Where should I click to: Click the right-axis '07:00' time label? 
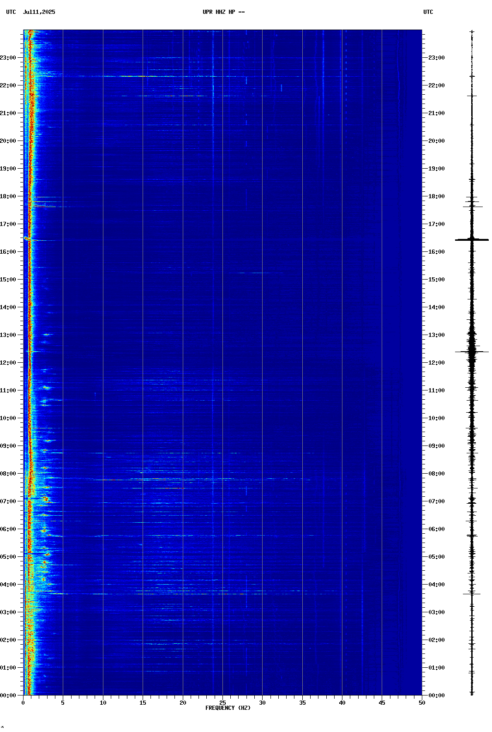click(x=437, y=501)
